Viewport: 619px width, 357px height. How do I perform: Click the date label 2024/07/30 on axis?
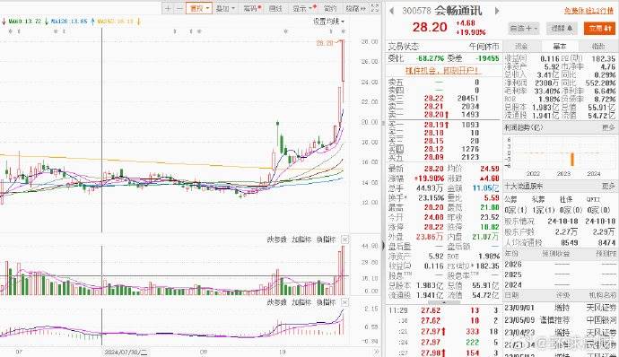pyautogui.click(x=125, y=353)
